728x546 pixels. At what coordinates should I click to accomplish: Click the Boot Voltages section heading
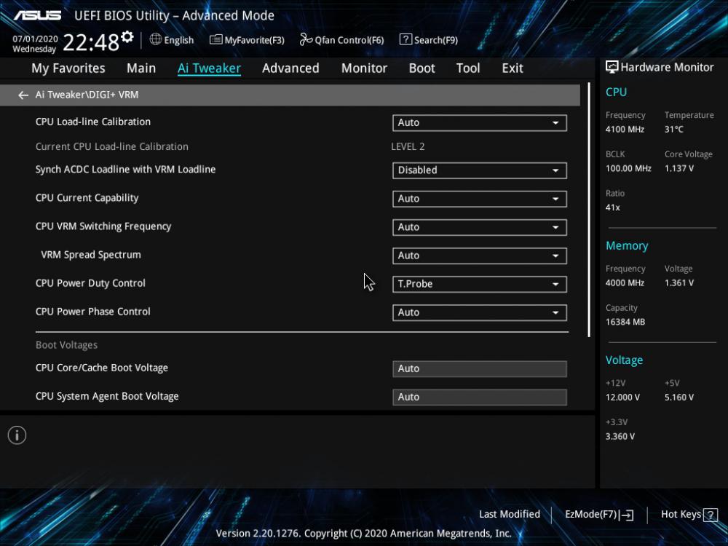(x=66, y=345)
